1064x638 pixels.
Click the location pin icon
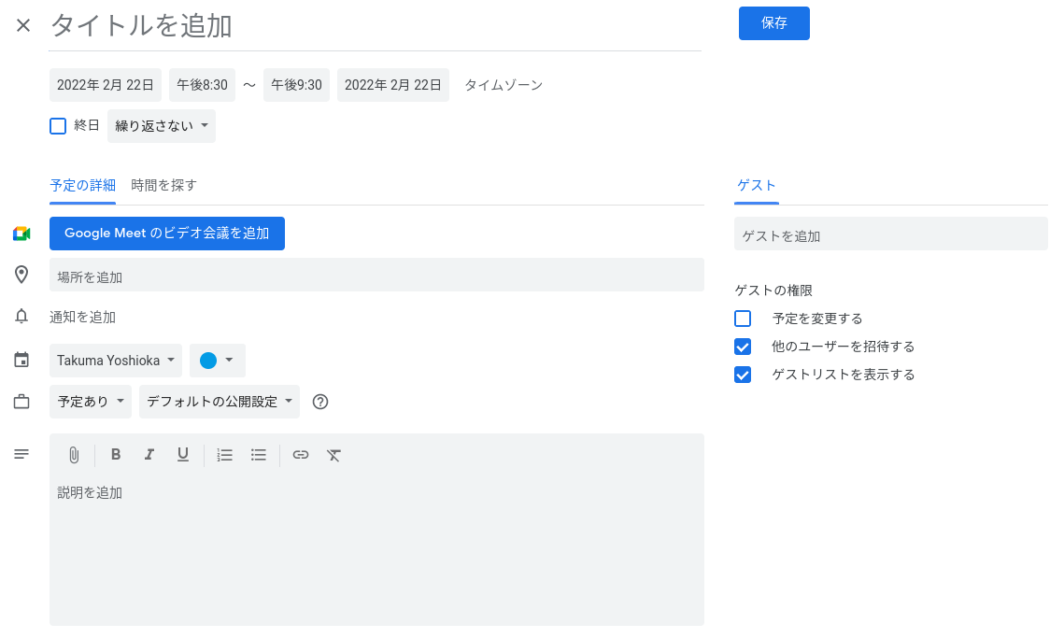tap(21, 275)
